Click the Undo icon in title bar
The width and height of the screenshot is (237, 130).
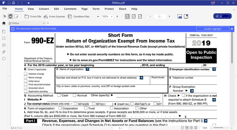pyautogui.click(x=18, y=3)
